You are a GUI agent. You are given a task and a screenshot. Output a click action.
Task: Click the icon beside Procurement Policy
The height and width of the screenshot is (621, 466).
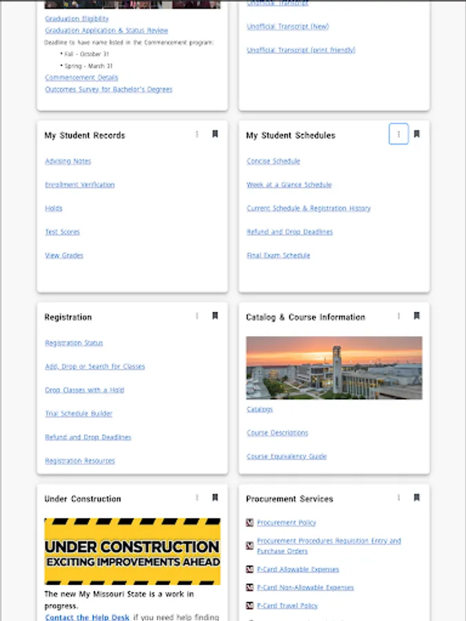pyautogui.click(x=250, y=523)
